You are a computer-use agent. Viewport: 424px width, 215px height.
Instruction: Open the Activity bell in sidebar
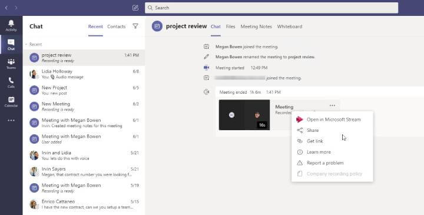coord(11,25)
